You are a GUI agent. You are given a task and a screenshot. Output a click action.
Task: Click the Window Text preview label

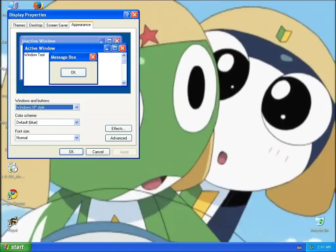coord(34,55)
